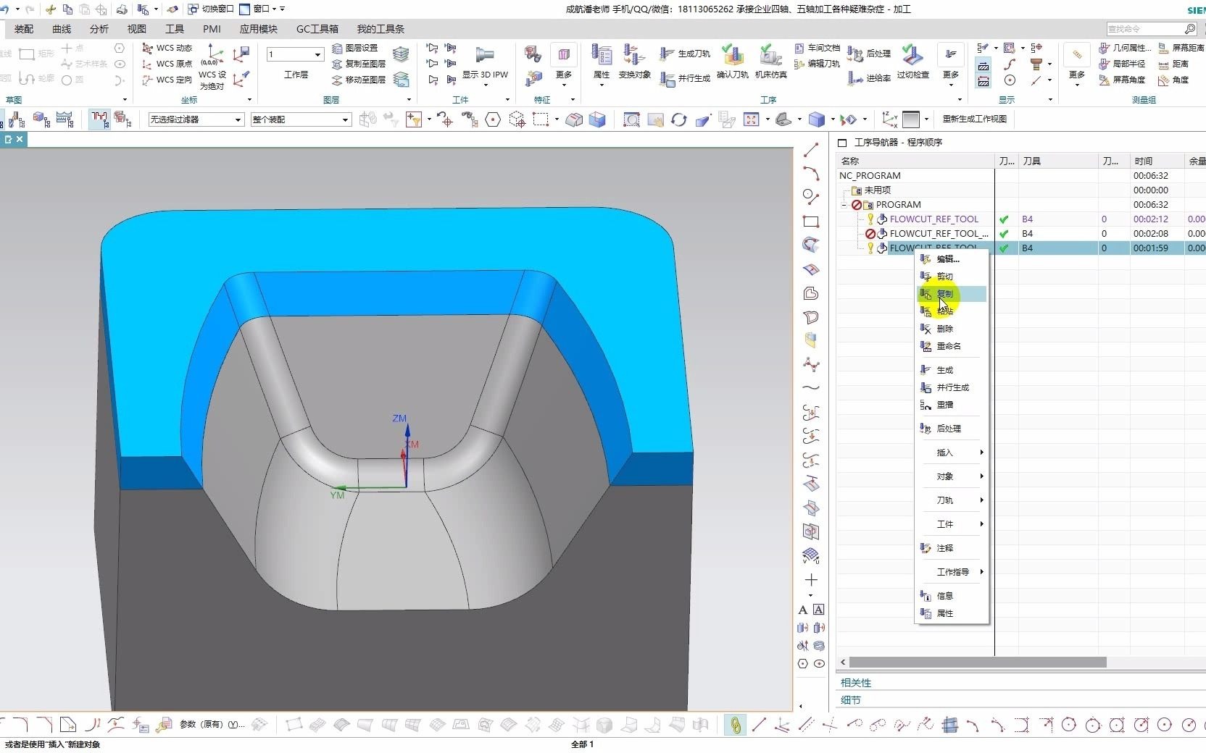This screenshot has height=753, width=1206.
Task: Choose 属性 at context menu bottom
Action: pyautogui.click(x=952, y=613)
